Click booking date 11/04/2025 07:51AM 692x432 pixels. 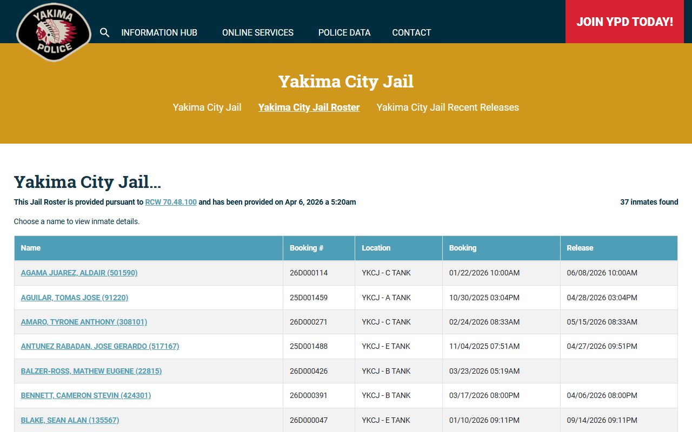pyautogui.click(x=484, y=346)
